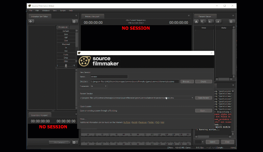Open the FAQ link
The width and height of the screenshot is (263, 152).
(x=157, y=123)
